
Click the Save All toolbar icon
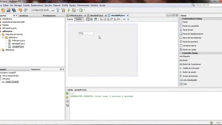coord(14,10)
